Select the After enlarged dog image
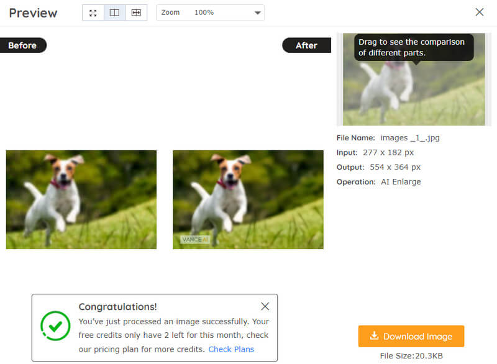Viewport: 497px width, 364px height. click(x=248, y=199)
